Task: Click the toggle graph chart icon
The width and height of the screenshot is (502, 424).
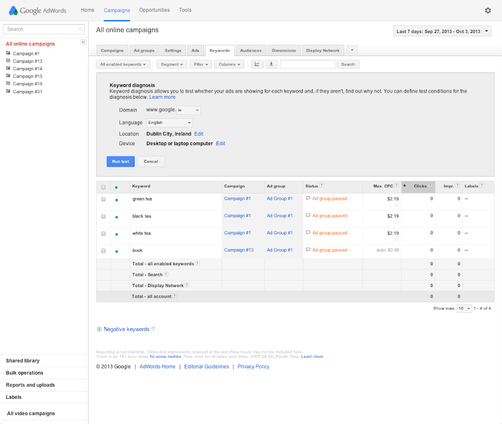Action: click(257, 64)
